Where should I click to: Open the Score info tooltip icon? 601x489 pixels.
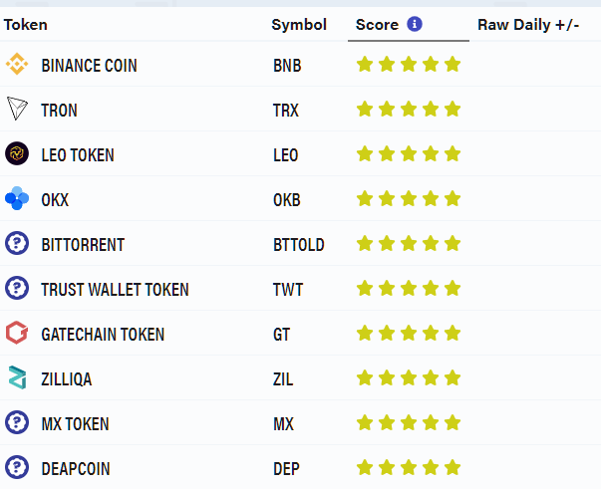(415, 24)
